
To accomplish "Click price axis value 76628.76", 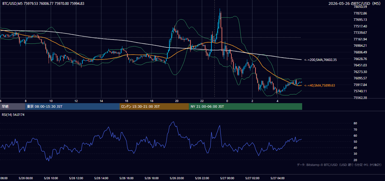I will [x=360, y=59].
